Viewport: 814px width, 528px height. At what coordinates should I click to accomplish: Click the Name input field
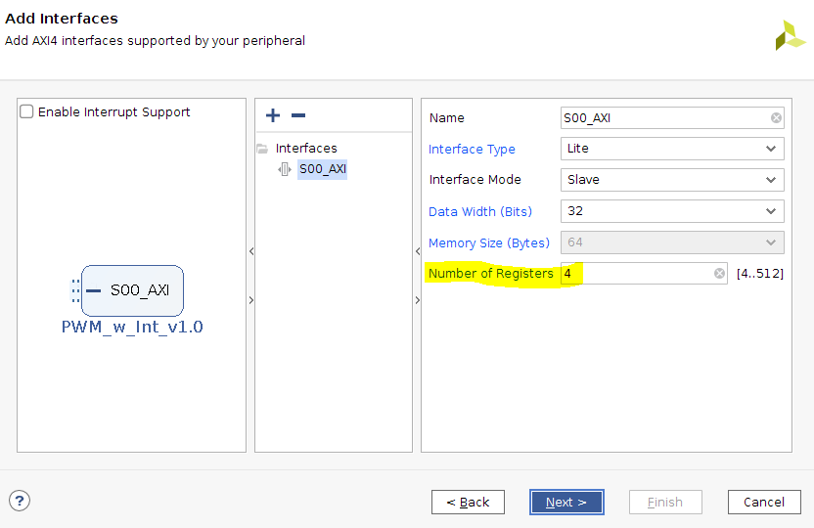(663, 118)
